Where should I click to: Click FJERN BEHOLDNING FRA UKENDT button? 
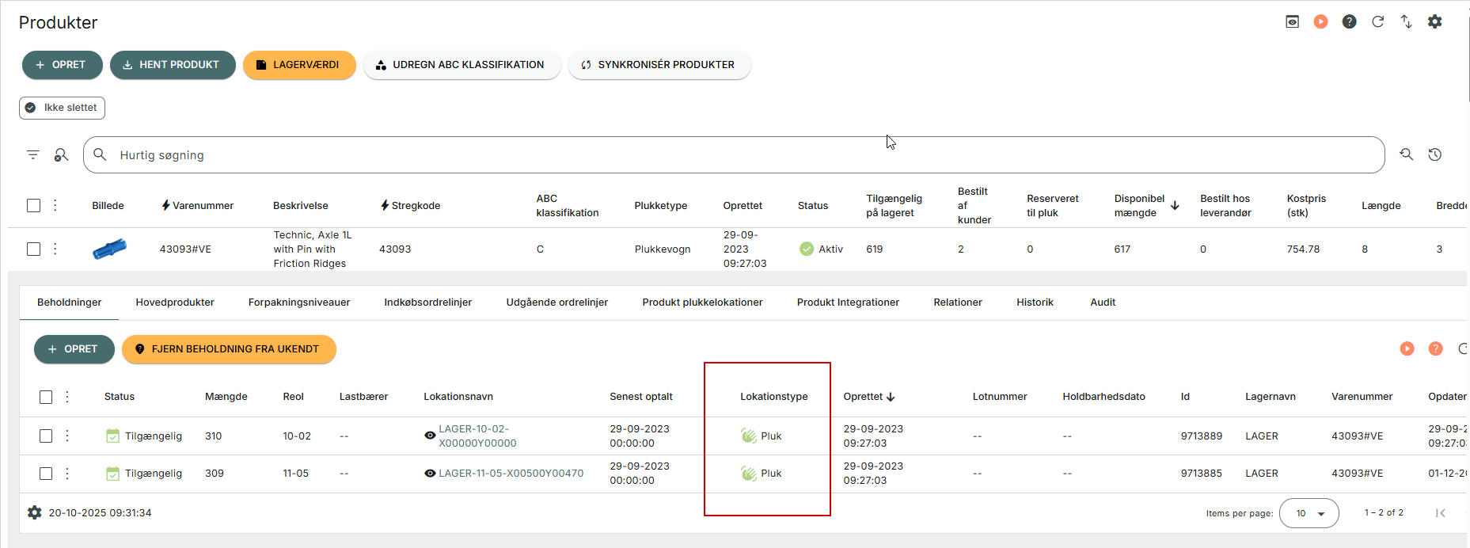click(x=229, y=349)
